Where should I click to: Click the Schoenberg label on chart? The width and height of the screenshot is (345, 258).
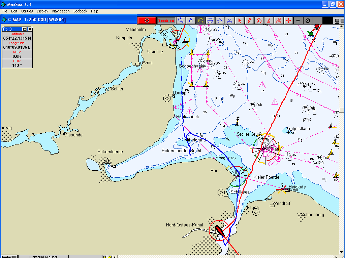click(312, 215)
